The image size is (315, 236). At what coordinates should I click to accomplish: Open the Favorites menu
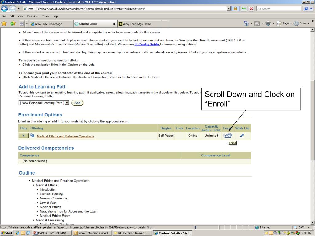33,16
